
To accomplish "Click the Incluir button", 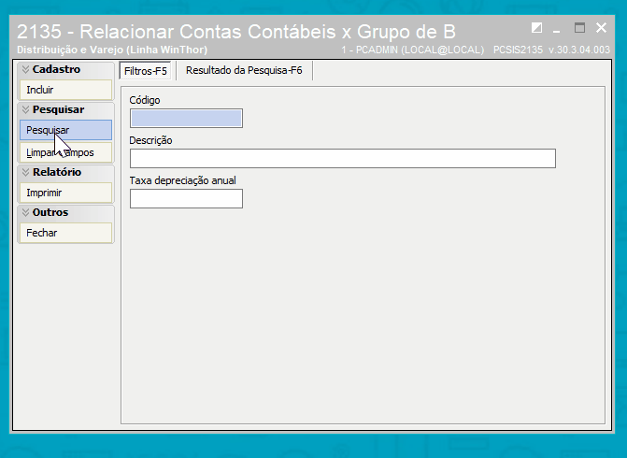I will click(x=66, y=90).
